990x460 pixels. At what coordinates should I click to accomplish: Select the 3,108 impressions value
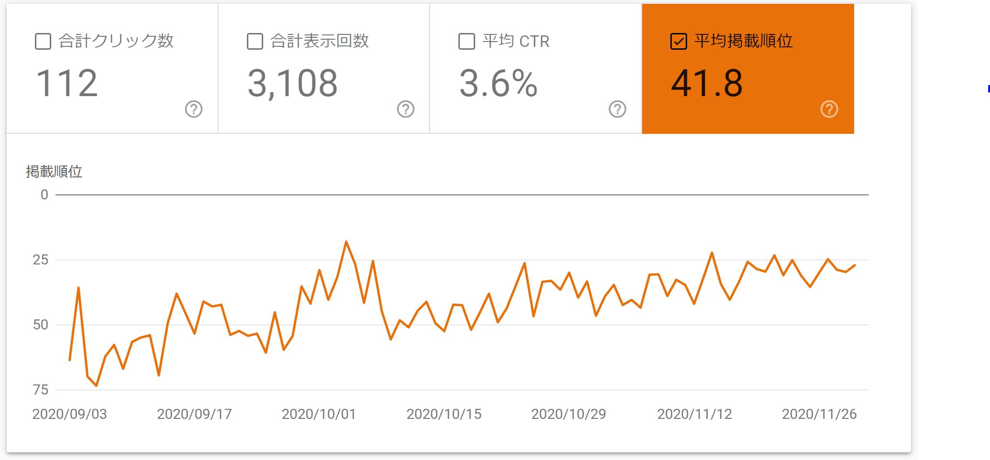(x=293, y=84)
